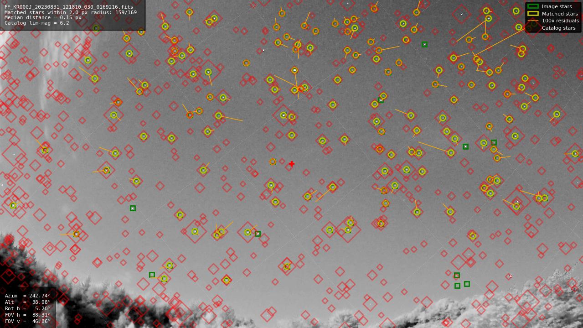The image size is (583, 328).
Task: Select the 'Image stars' legend label
Action: click(x=557, y=6)
